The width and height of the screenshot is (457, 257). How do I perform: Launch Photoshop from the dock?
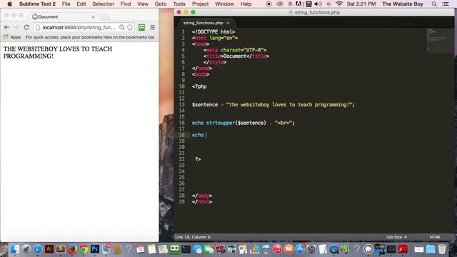(x=95, y=249)
